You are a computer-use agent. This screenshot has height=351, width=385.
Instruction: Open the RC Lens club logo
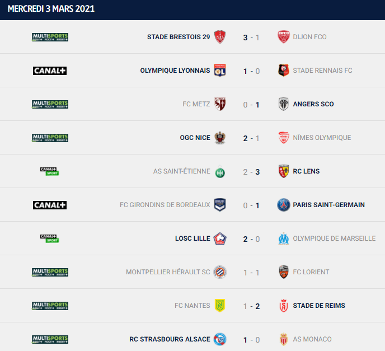point(284,171)
